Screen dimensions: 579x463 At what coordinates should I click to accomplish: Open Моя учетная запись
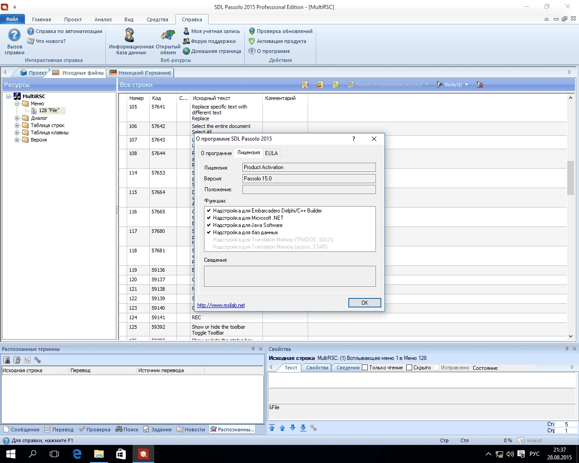(x=211, y=31)
